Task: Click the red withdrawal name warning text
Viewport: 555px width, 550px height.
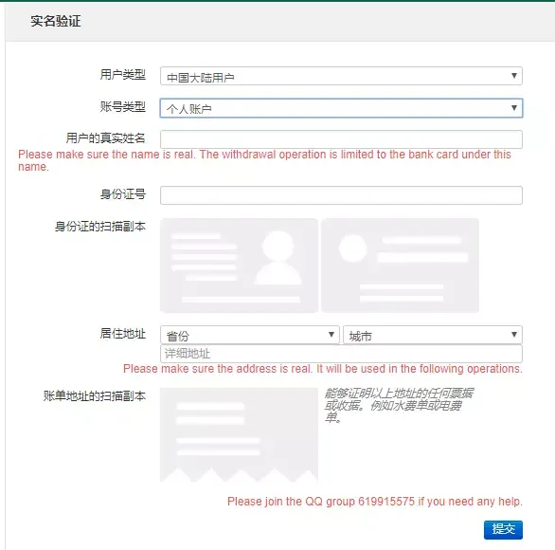Action: pos(265,160)
